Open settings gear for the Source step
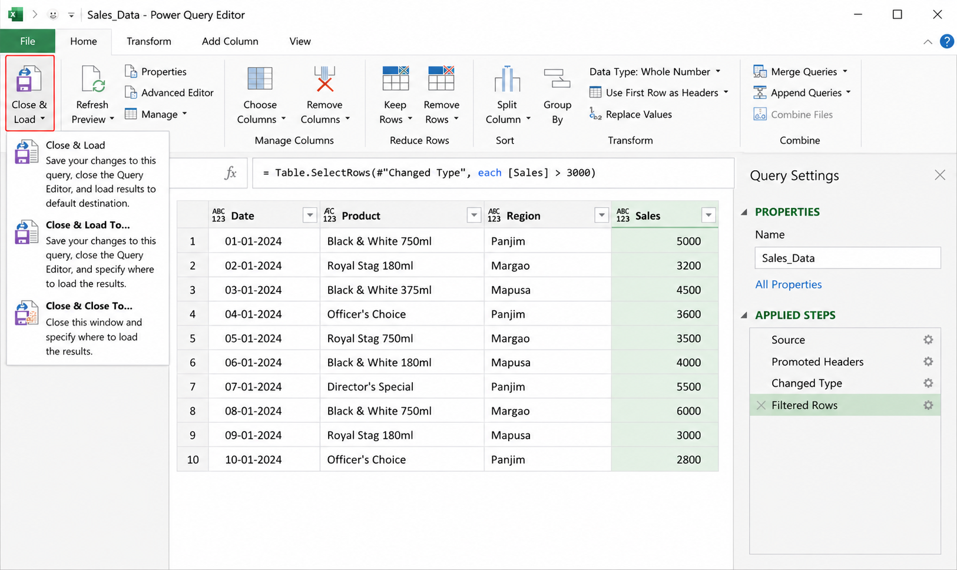Screen dimensions: 957x570 point(928,340)
